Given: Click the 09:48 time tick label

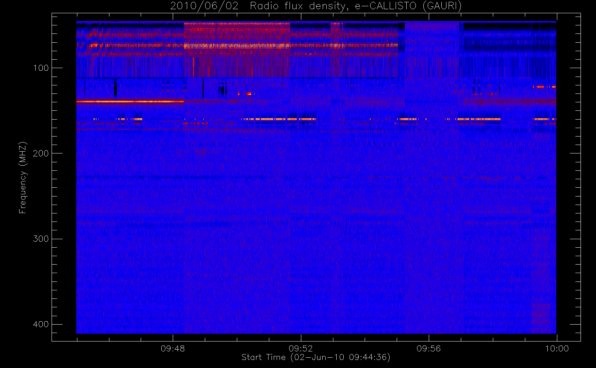Looking at the screenshot, I should click(173, 348).
